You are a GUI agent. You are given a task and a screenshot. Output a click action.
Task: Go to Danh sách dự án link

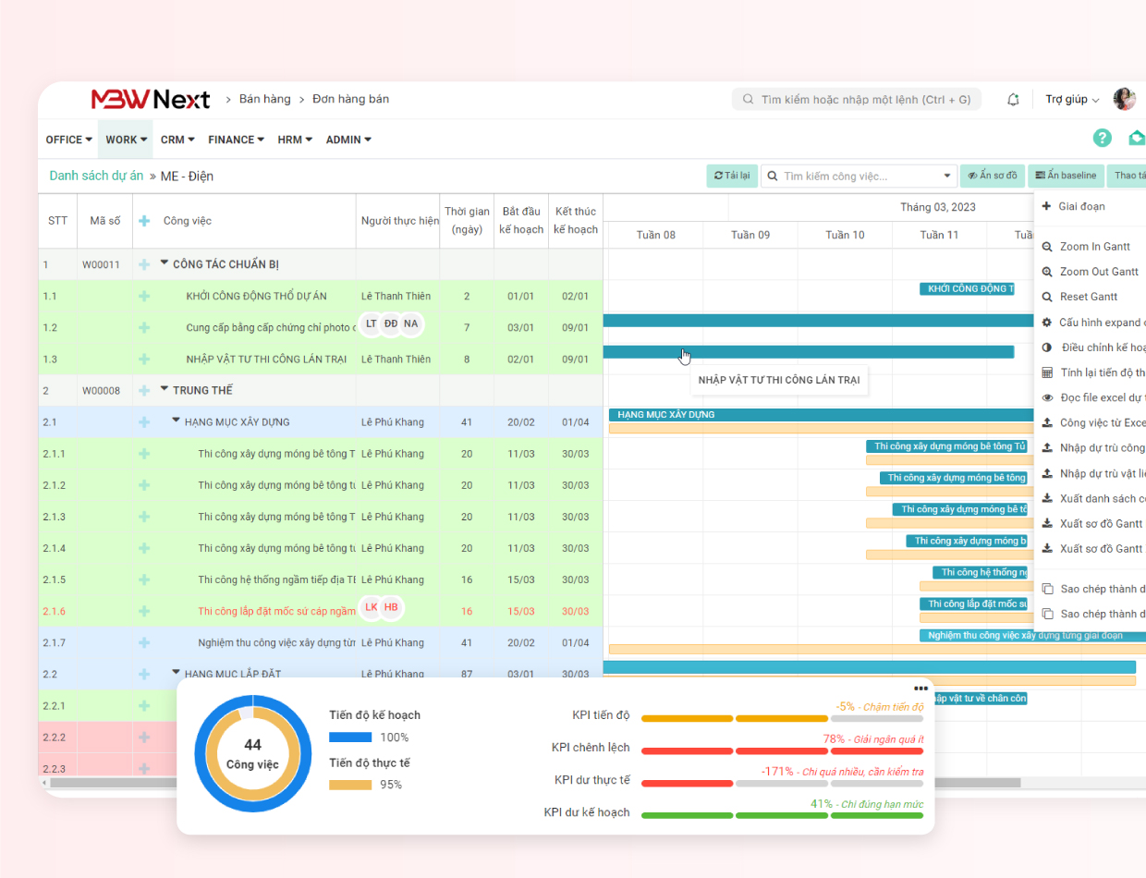pyautogui.click(x=96, y=176)
